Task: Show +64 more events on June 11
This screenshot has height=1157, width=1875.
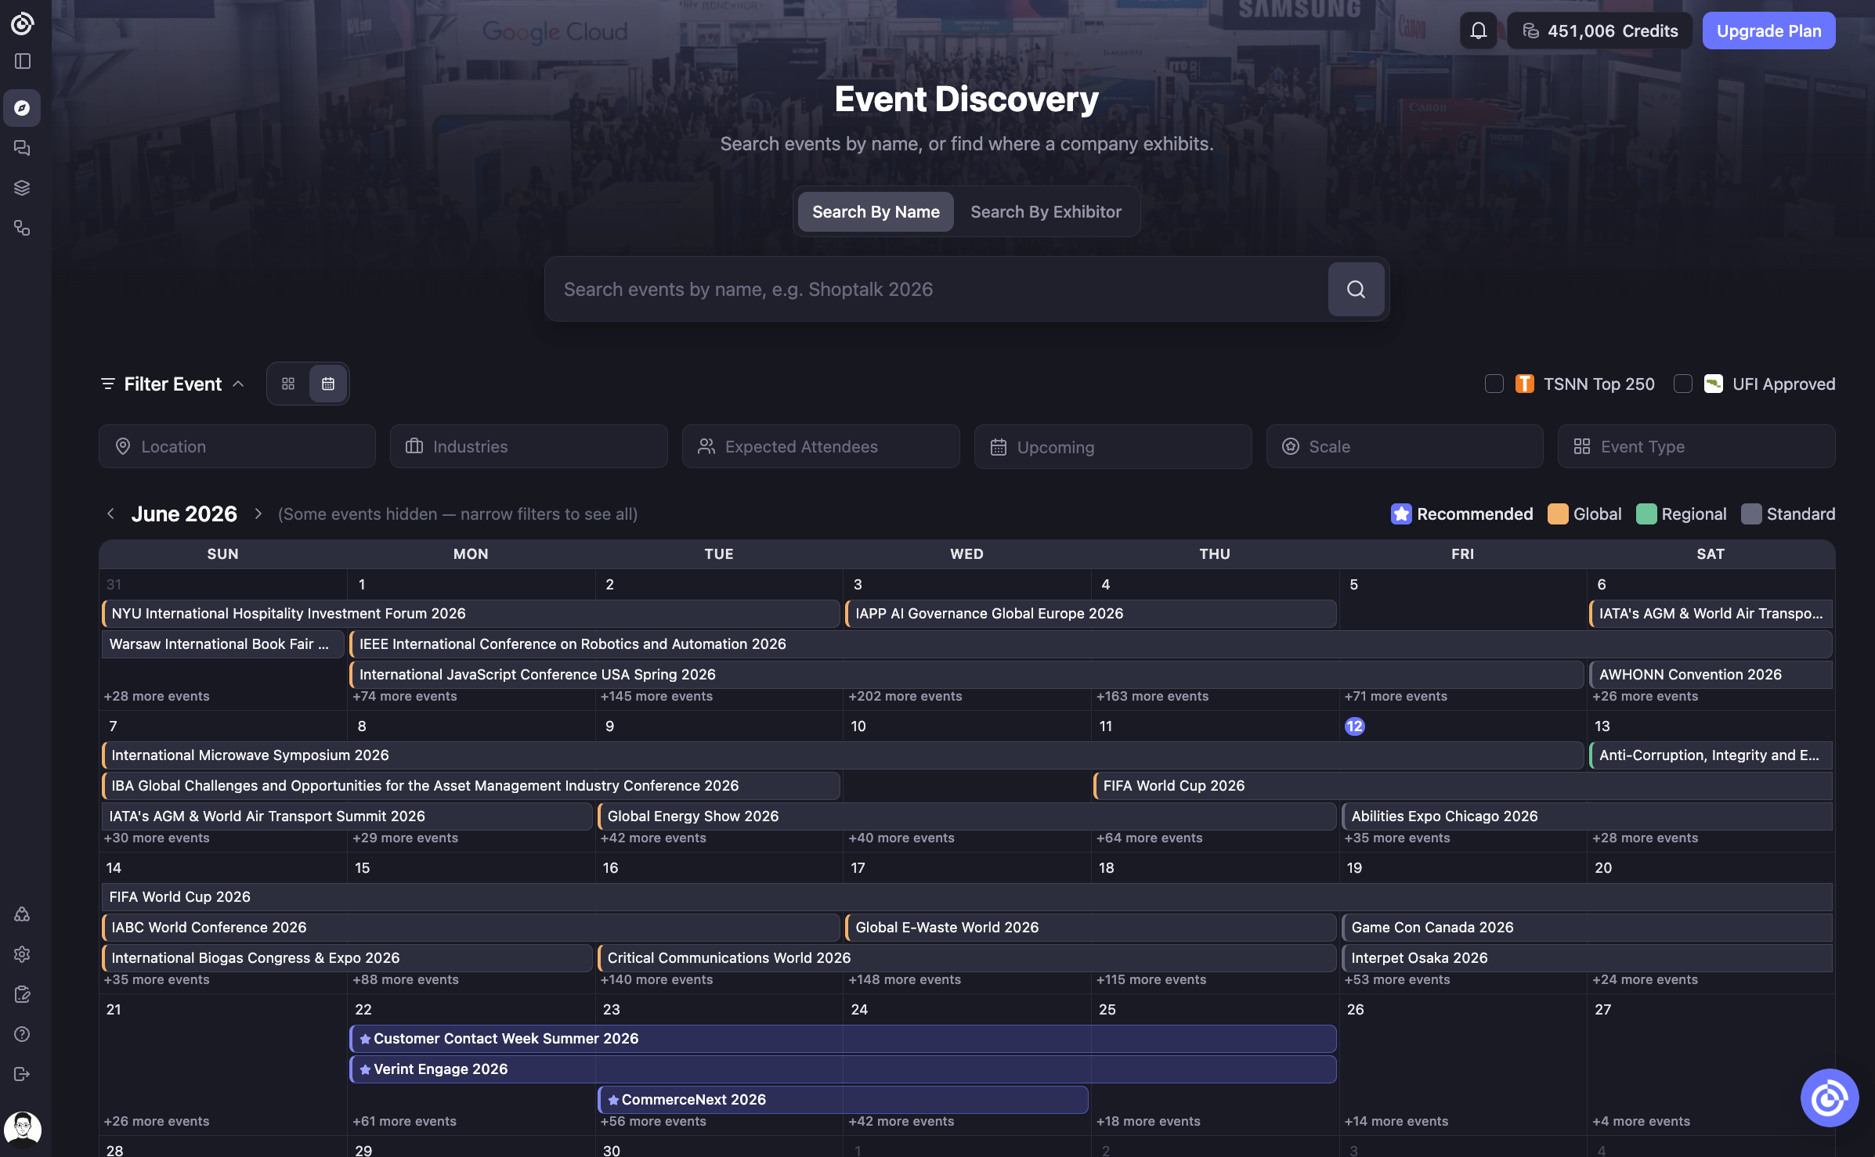Action: pyautogui.click(x=1149, y=838)
